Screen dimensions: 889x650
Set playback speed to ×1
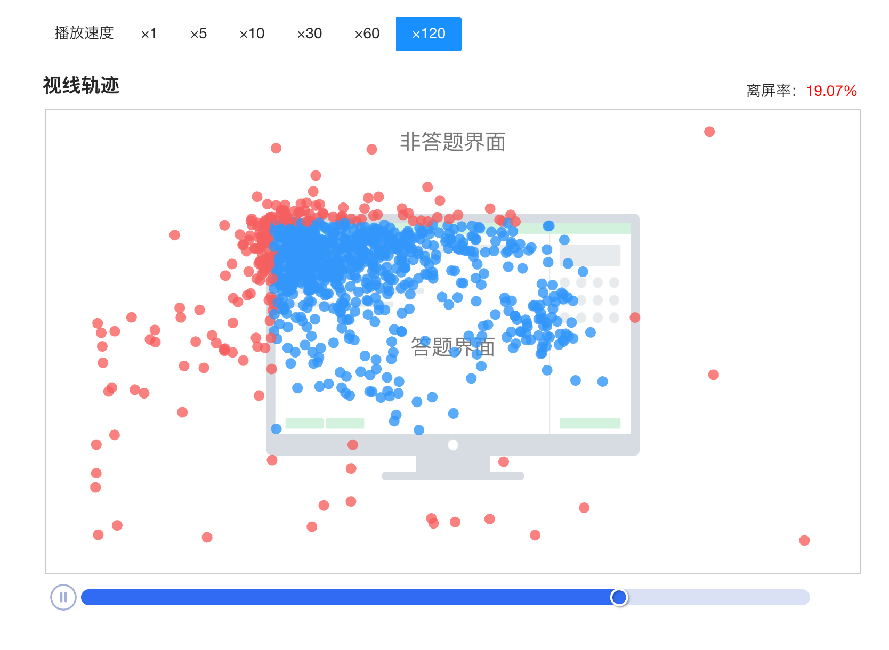[x=149, y=34]
